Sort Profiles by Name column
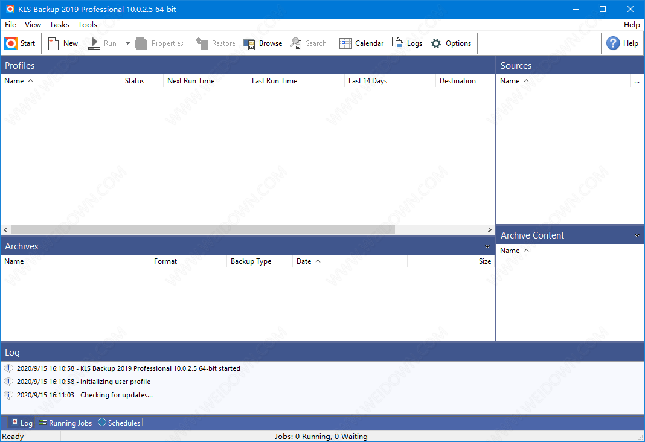This screenshot has height=442, width=645. (60, 81)
